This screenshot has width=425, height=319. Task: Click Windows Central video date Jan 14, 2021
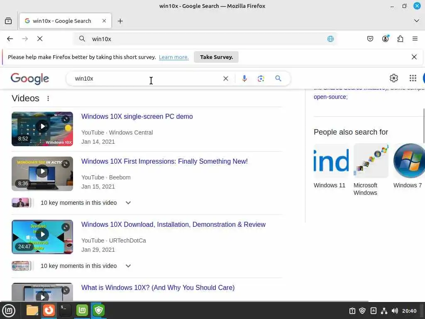(98, 142)
